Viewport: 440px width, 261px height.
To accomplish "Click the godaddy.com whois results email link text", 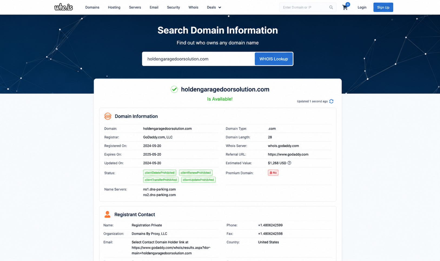I will click(x=171, y=248).
